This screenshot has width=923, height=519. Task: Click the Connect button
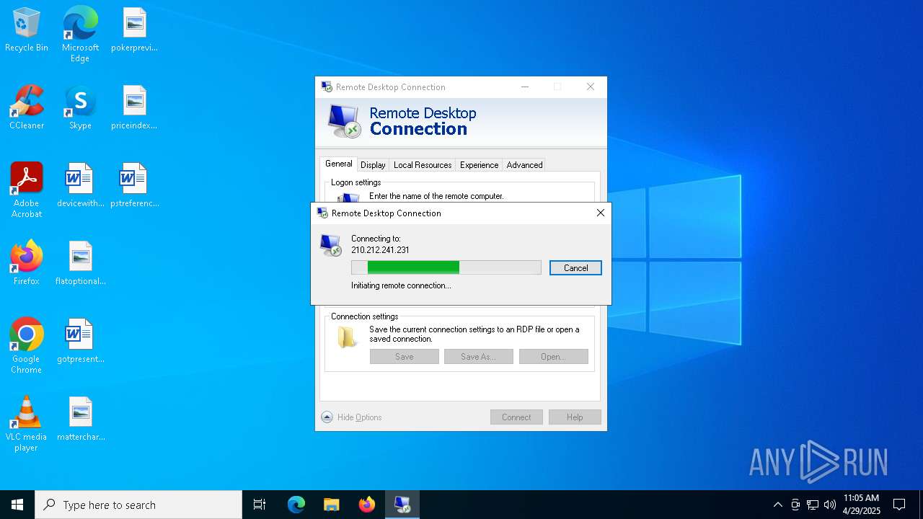coord(516,417)
